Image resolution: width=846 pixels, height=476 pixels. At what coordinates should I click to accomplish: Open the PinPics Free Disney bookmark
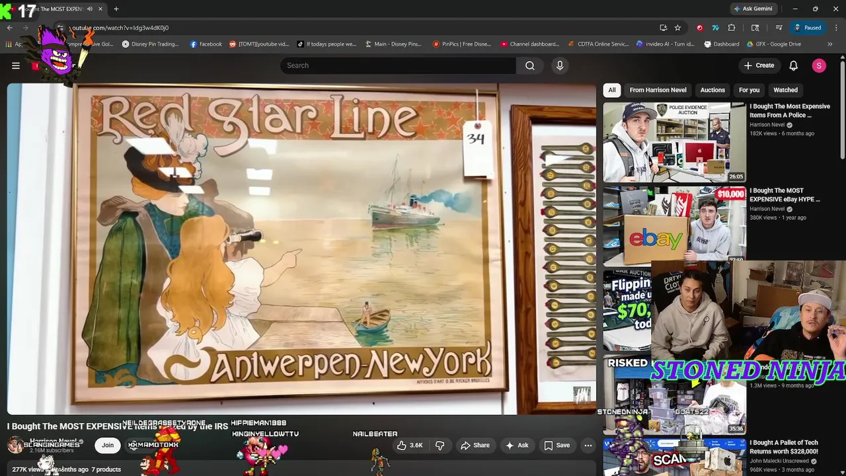pos(462,44)
